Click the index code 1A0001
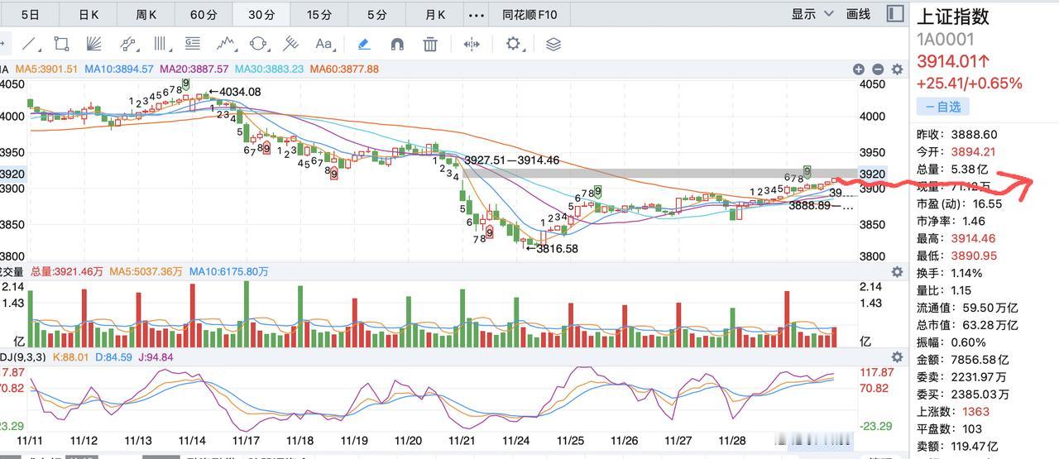Viewport: 1059px width, 459px height. [945, 39]
